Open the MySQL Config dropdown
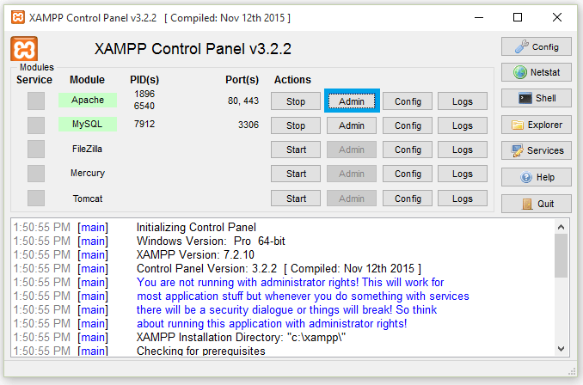Image resolution: width=583 pixels, height=385 pixels. click(407, 125)
